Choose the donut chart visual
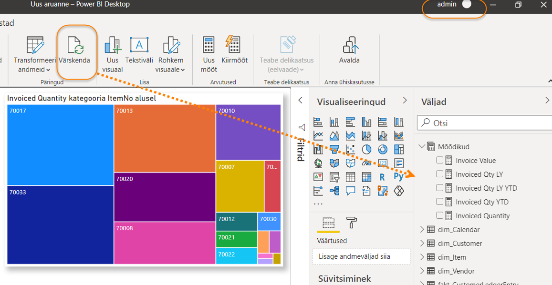Image resolution: width=552 pixels, height=285 pixels. point(383,149)
